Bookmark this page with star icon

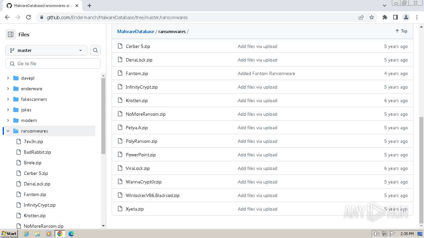click(x=372, y=17)
